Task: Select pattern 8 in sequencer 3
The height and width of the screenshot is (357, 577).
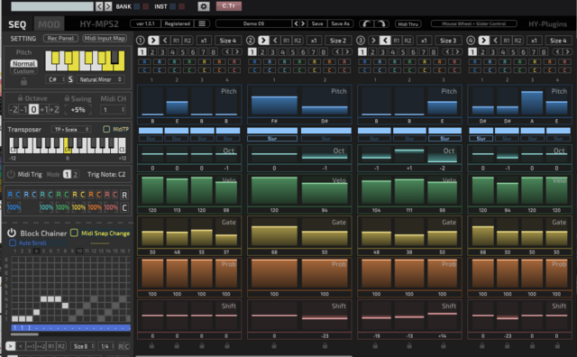Action: pyautogui.click(x=434, y=52)
